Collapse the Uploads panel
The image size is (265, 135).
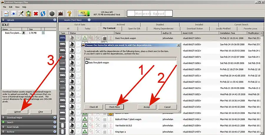[54, 20]
